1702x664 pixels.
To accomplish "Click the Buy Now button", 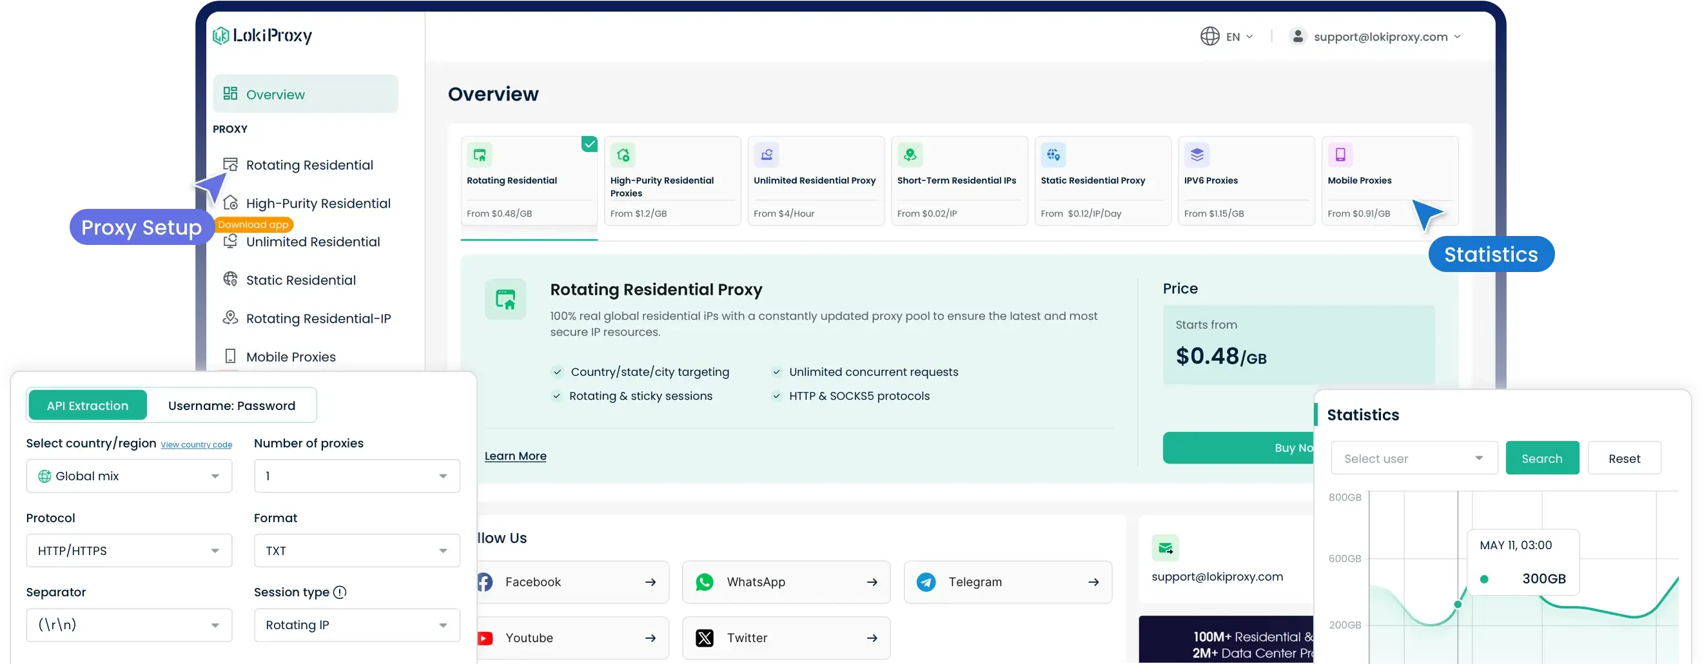I will [1238, 448].
